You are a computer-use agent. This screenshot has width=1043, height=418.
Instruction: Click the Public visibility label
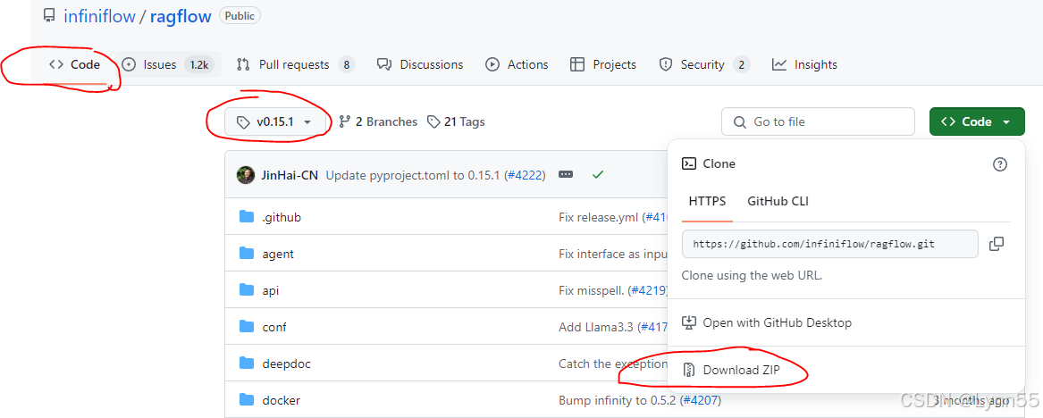(240, 16)
